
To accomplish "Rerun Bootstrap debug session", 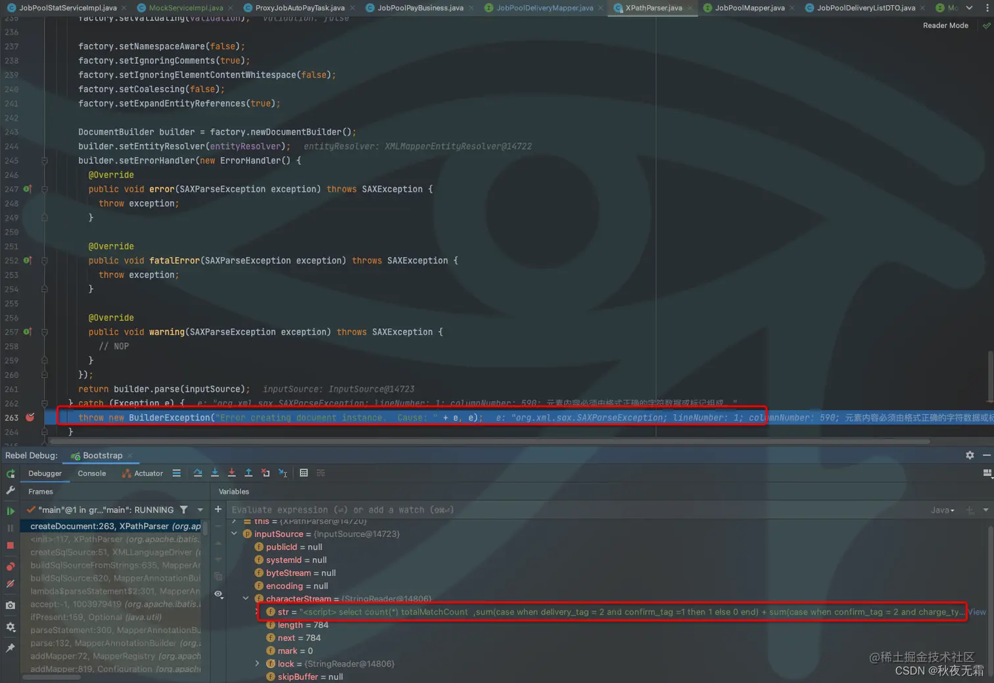I will point(11,474).
